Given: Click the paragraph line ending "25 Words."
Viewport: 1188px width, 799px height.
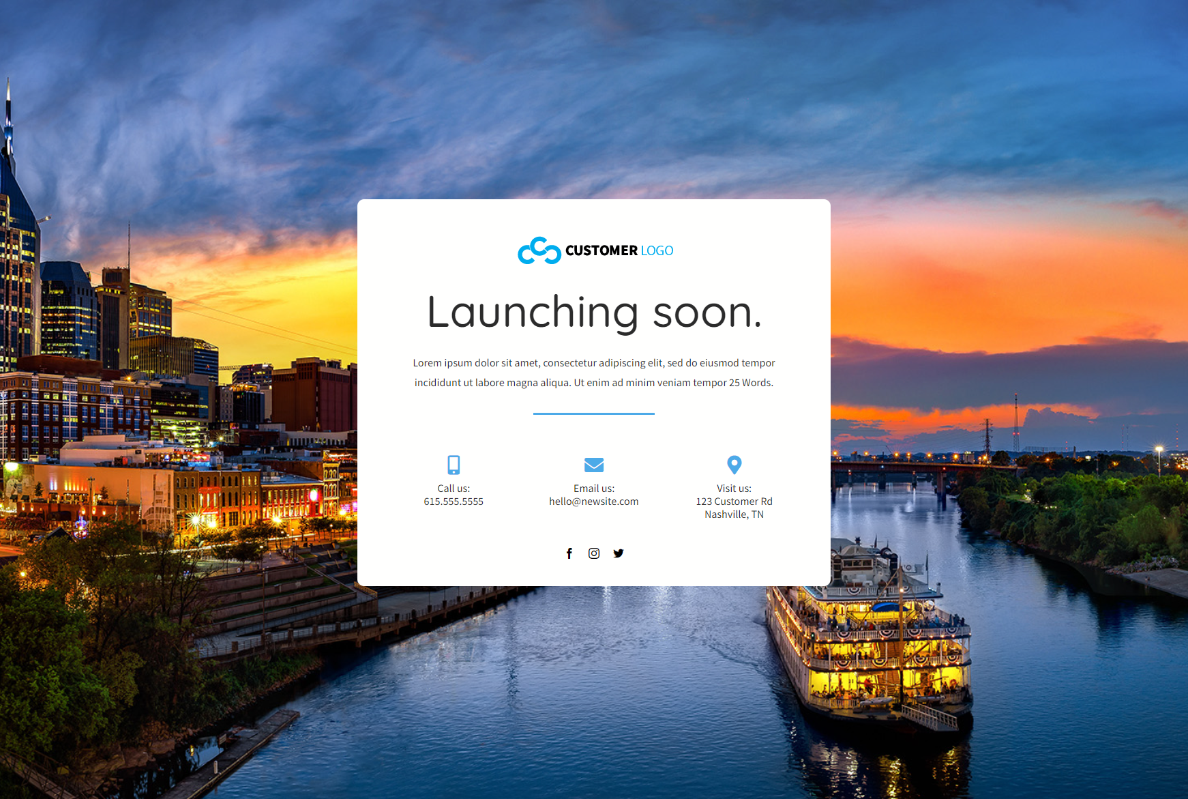Looking at the screenshot, I should coord(594,383).
